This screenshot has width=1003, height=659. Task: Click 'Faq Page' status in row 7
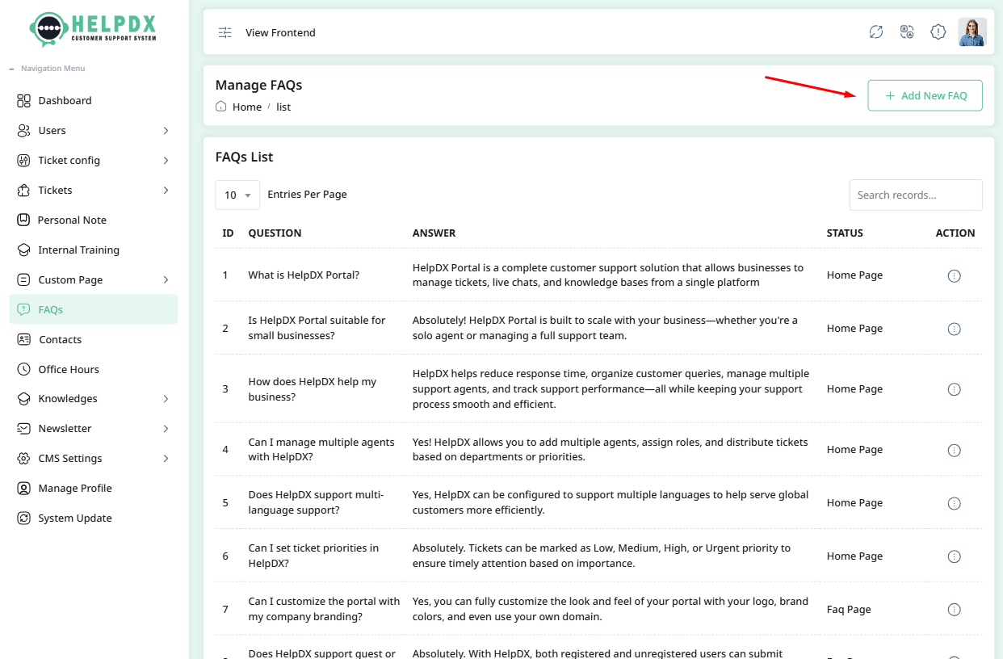pos(849,610)
